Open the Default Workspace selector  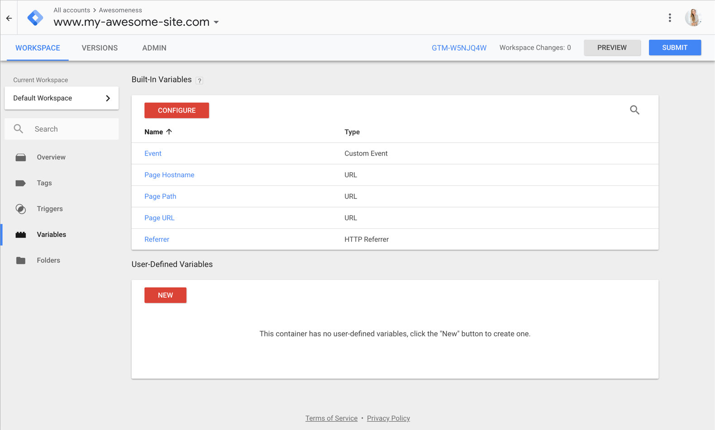(62, 98)
